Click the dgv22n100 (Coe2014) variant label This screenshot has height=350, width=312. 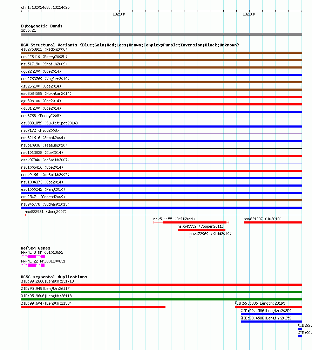pyautogui.click(x=41, y=71)
